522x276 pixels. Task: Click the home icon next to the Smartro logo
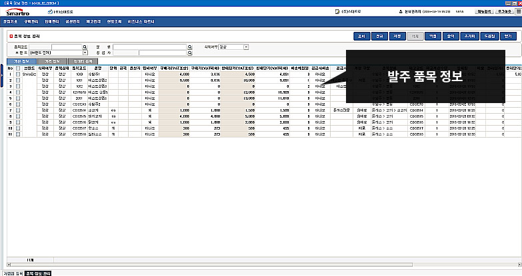[50, 11]
